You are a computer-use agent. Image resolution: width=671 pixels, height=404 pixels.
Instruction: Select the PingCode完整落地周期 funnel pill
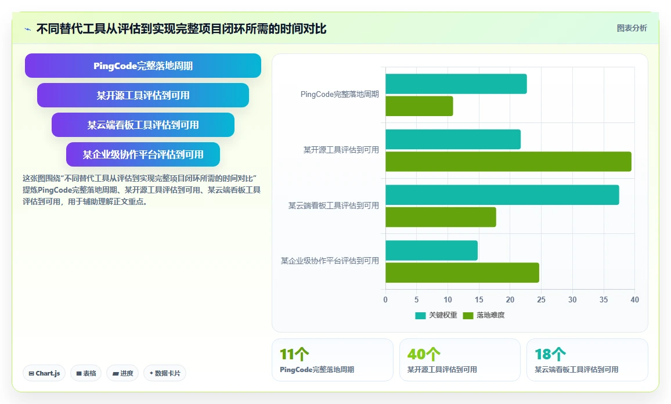(x=143, y=66)
